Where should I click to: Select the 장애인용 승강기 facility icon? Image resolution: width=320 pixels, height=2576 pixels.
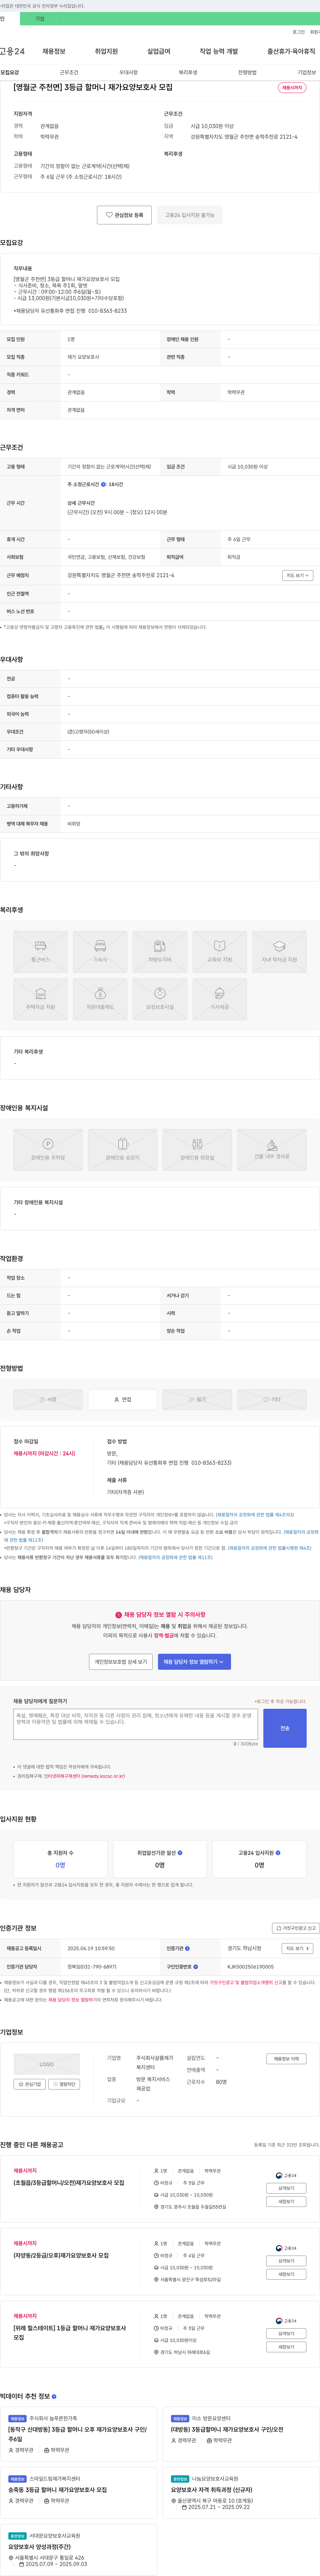point(122,1150)
